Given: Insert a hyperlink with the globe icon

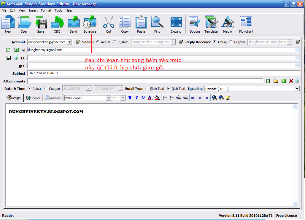Looking at the screenshot, I should 214,98.
